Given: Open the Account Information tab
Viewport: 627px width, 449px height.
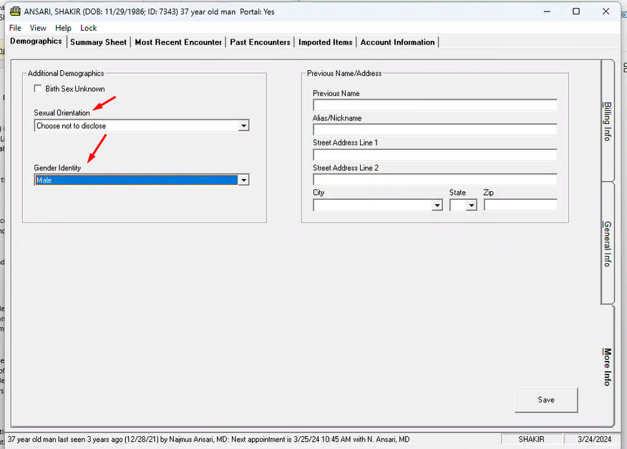Looking at the screenshot, I should click(x=397, y=42).
